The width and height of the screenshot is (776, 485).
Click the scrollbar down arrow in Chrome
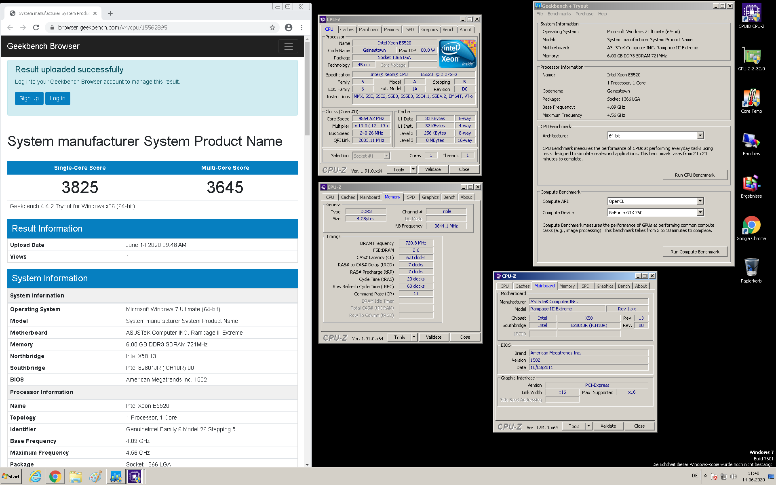click(x=307, y=465)
